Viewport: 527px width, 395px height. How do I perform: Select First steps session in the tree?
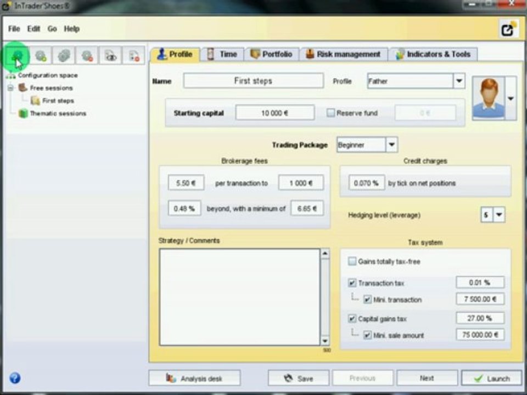58,101
